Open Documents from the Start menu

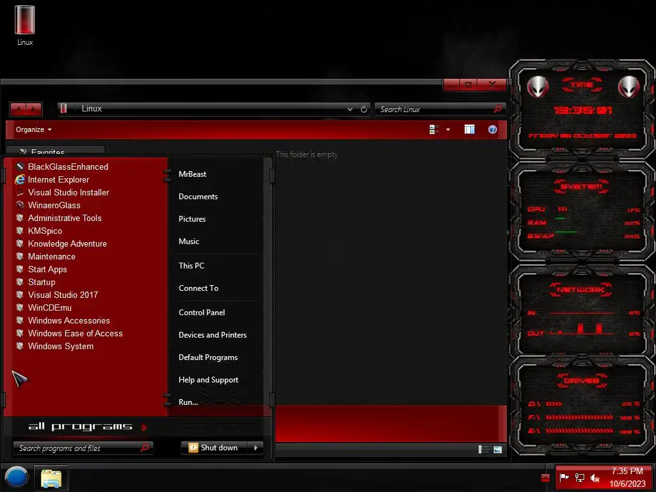pos(198,197)
